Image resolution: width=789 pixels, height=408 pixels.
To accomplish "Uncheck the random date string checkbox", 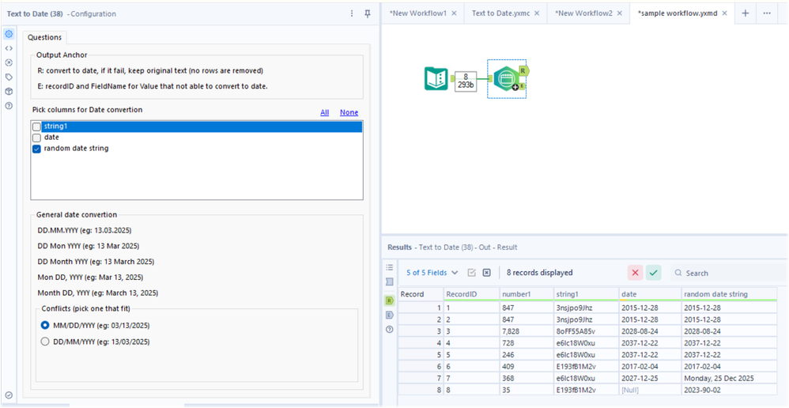I will (36, 149).
